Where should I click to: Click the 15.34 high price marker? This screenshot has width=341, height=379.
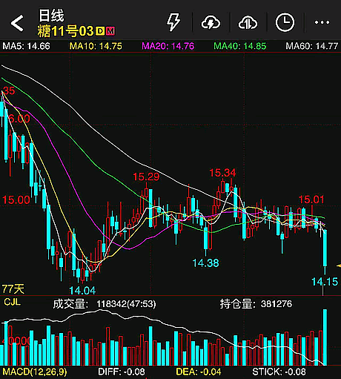222,173
